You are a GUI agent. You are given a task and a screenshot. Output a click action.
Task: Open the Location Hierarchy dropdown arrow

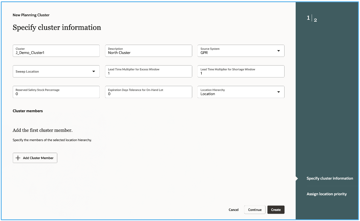[279, 92]
